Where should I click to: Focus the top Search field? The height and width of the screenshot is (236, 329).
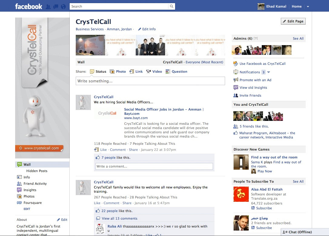[x=119, y=6]
